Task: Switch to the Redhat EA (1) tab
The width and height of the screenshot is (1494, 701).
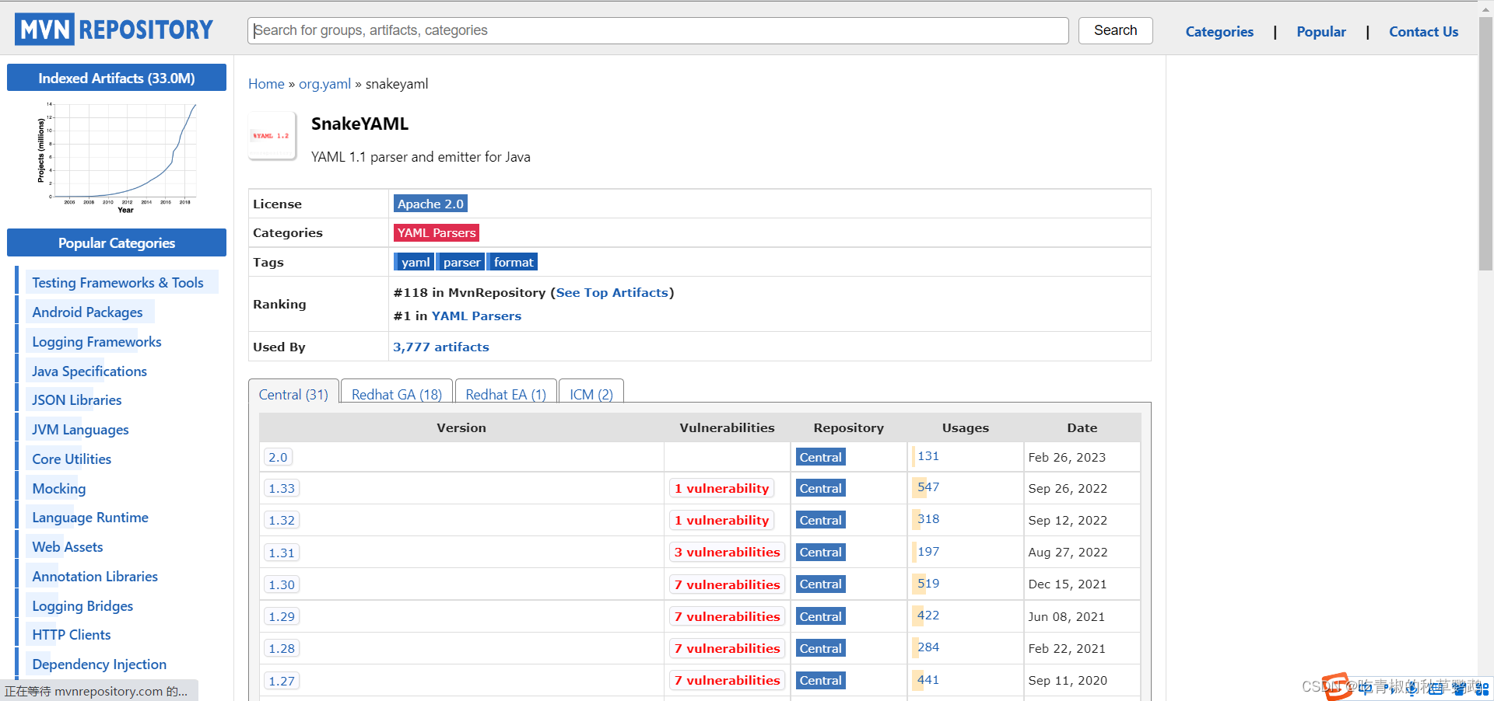Action: click(506, 394)
